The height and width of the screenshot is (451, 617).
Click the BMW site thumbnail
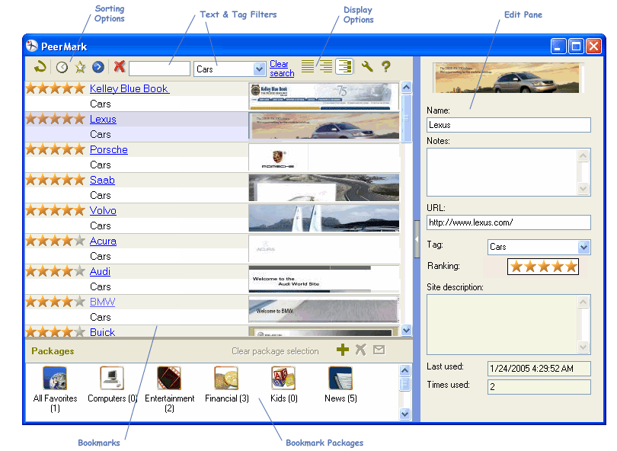pos(324,309)
